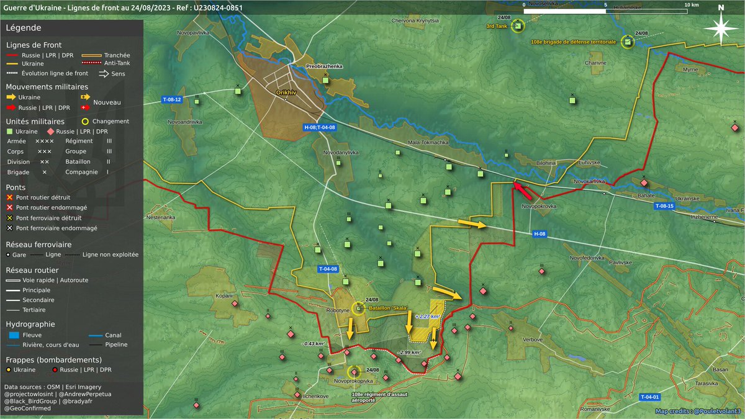The height and width of the screenshot is (419, 745).
Task: Click the red Russie movement arrow in legend
Action: [11, 107]
